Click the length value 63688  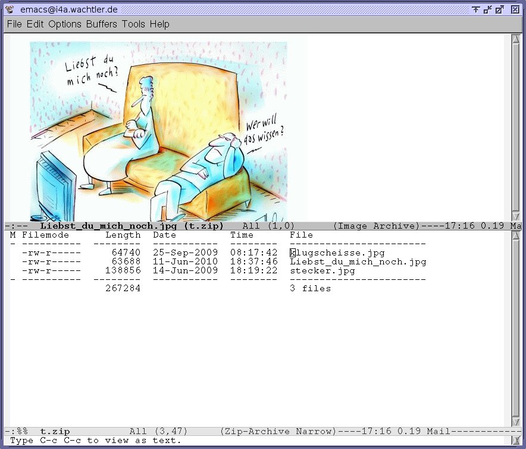(126, 261)
